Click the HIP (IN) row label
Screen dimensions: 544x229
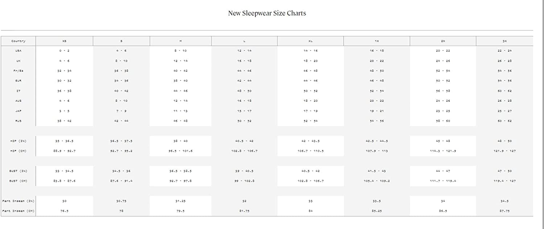(x=18, y=141)
